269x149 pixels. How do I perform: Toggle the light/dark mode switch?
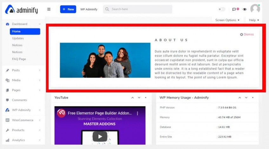click(222, 9)
